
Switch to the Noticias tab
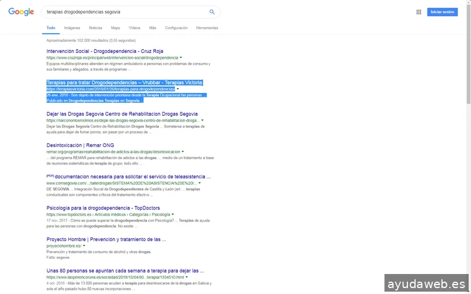tap(95, 28)
